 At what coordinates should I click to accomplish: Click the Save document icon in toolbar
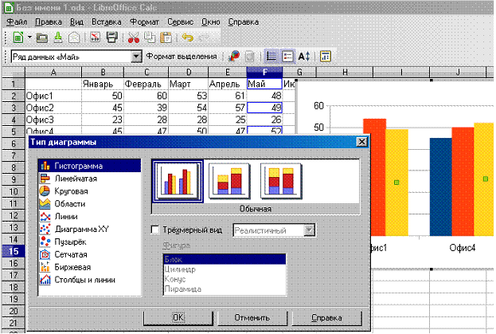58,37
